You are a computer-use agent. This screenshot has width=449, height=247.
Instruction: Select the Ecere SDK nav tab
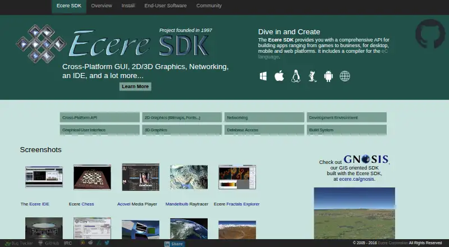[69, 6]
